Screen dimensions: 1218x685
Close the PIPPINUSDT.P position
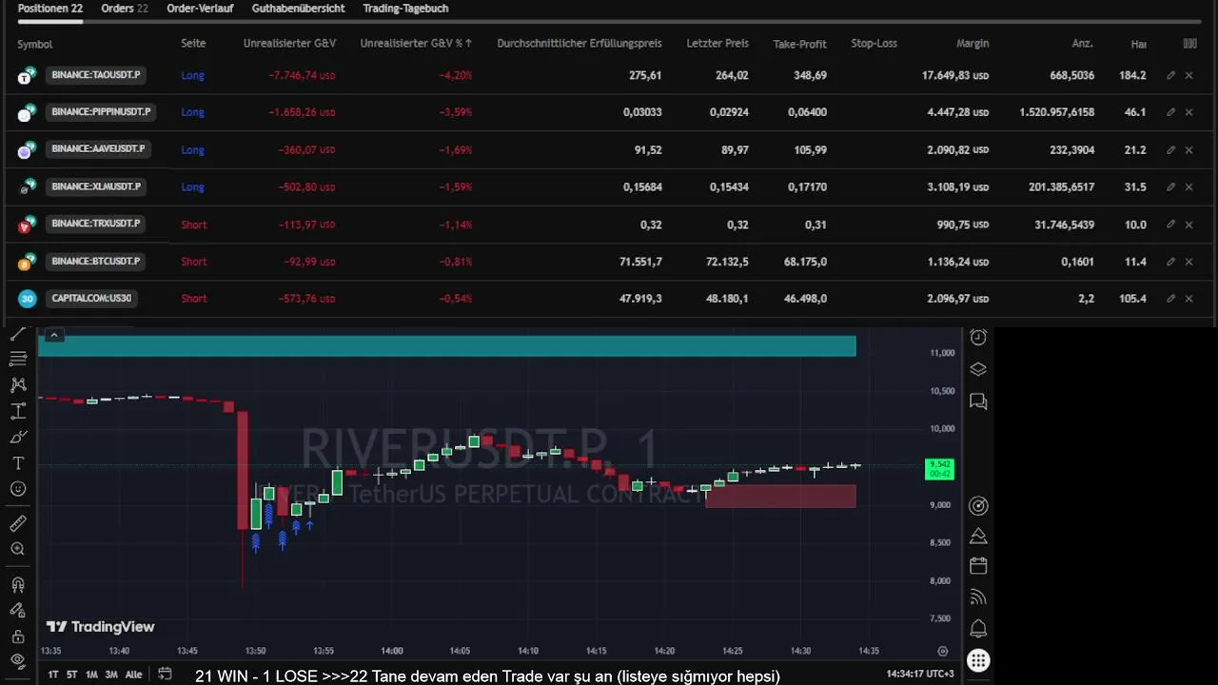1189,112
